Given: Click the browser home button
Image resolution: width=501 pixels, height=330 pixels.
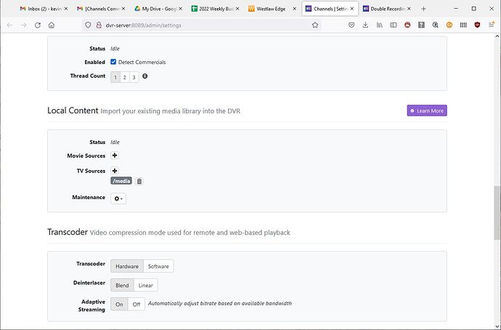Looking at the screenshot, I should [x=50, y=24].
